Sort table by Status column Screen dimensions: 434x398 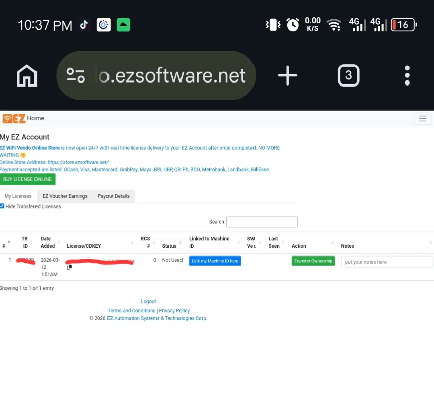[172, 243]
